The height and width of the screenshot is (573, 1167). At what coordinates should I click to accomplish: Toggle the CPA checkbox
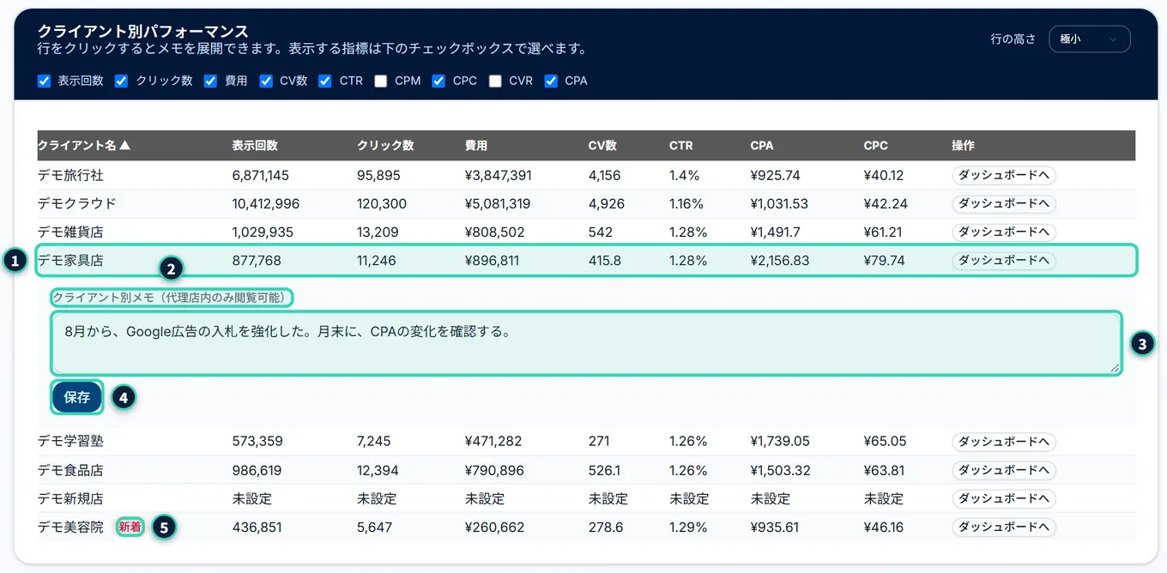(551, 81)
